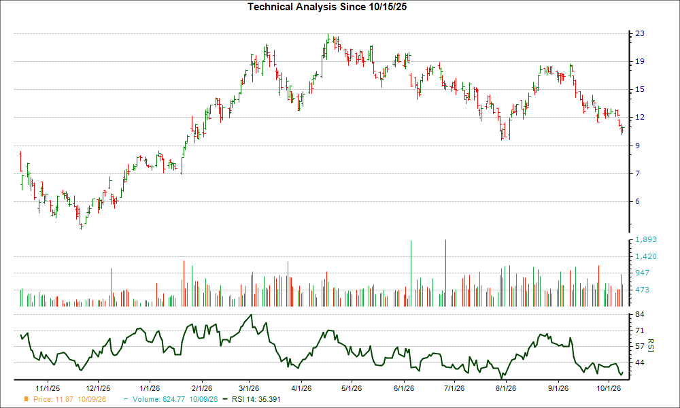This screenshot has width=680, height=408.
Task: Click the price axis value 19
Action: (x=640, y=62)
